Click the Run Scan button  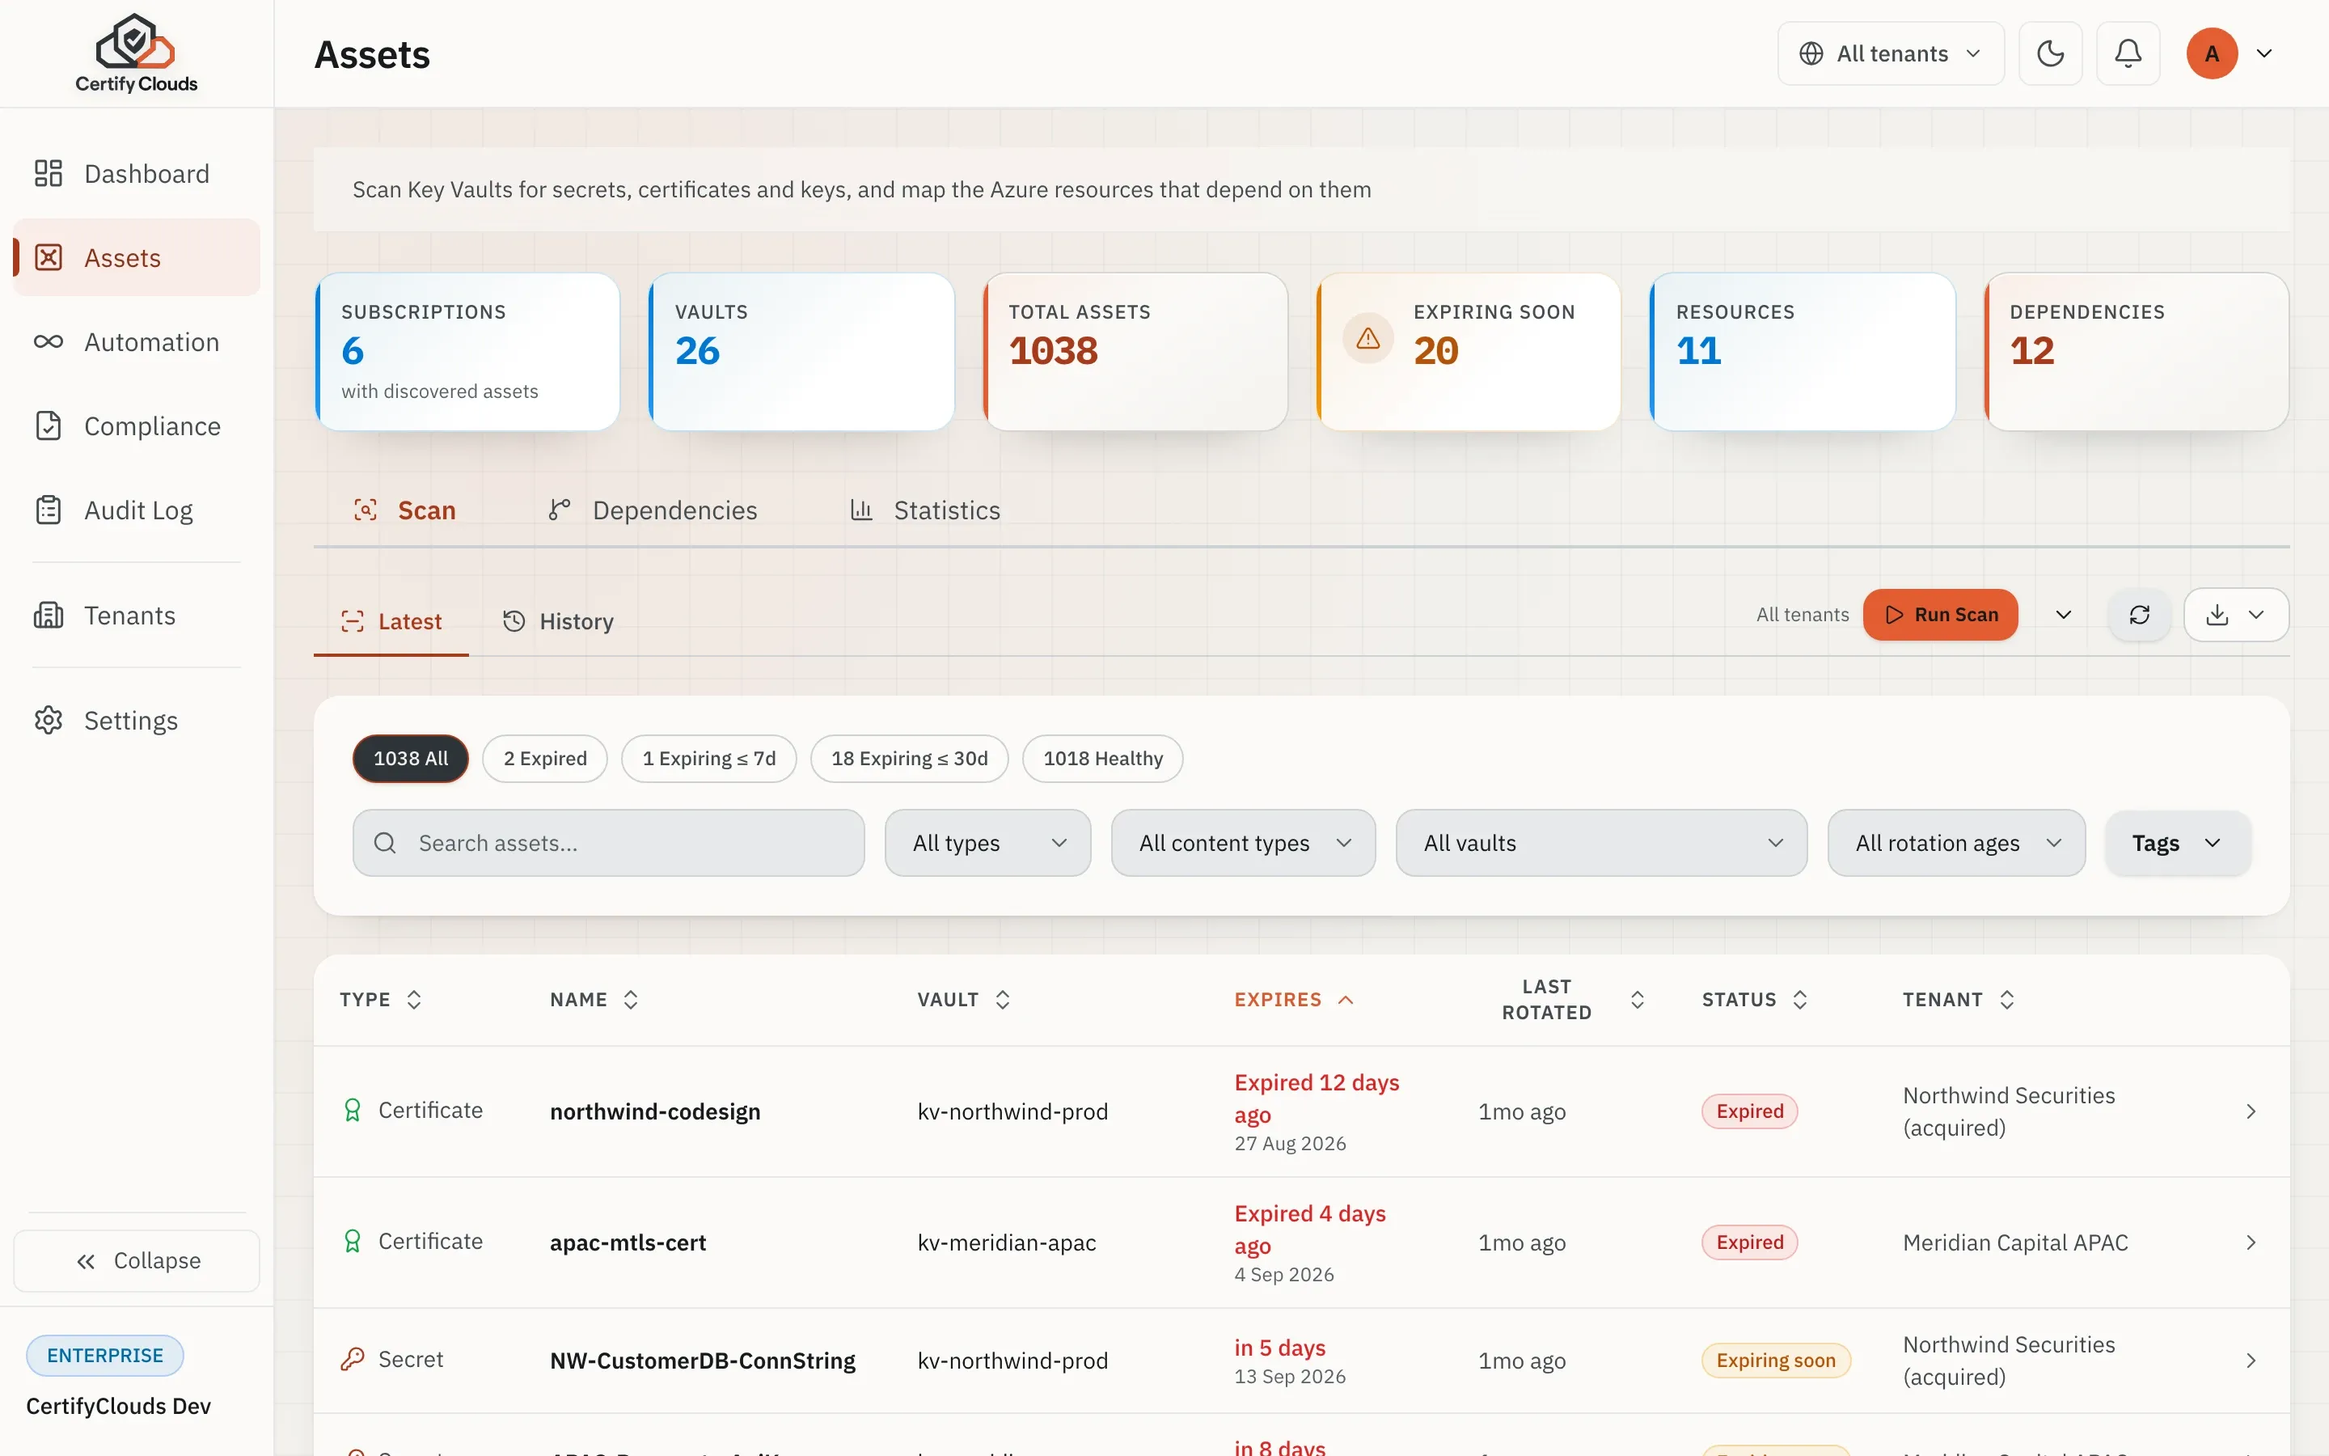coord(1940,615)
